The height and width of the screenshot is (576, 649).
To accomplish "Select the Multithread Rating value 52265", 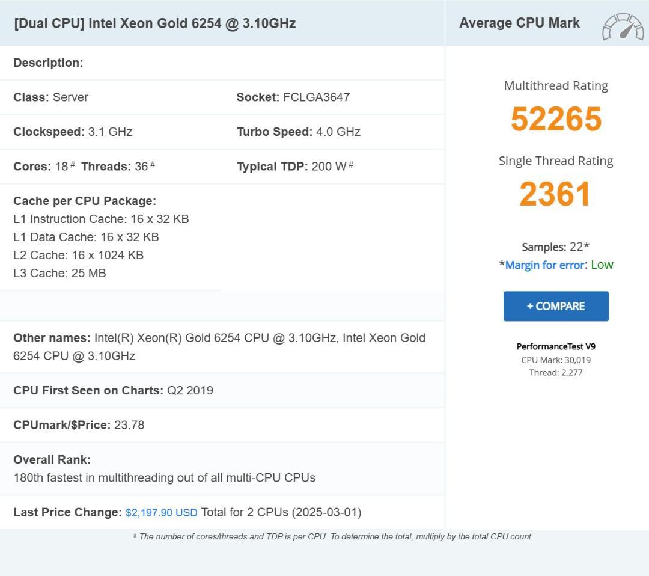I will 555,118.
